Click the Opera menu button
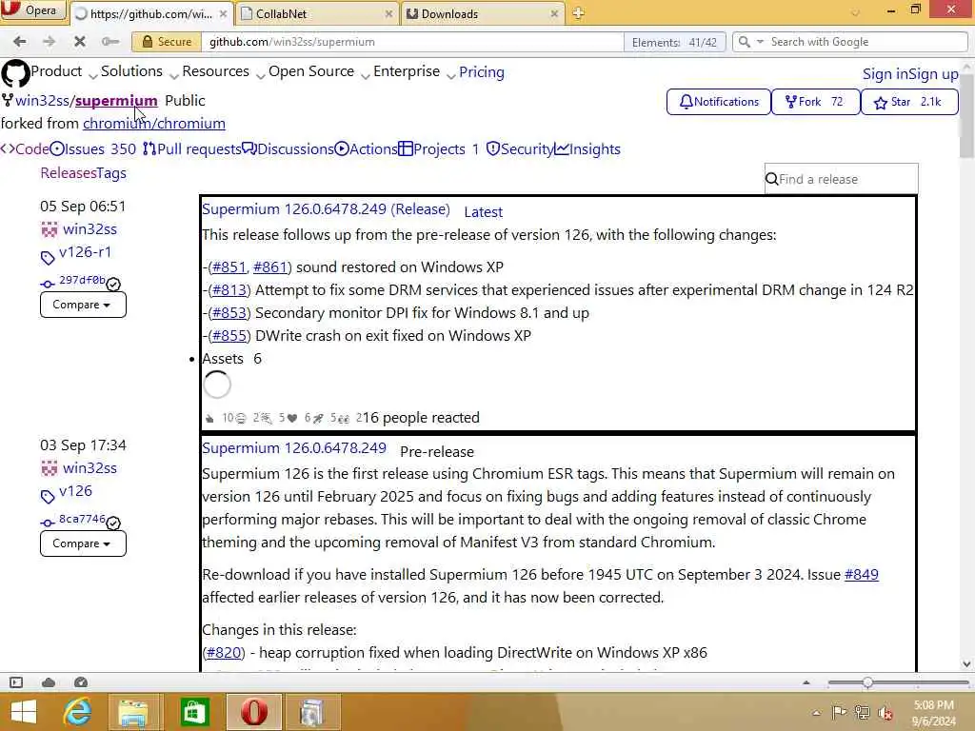The width and height of the screenshot is (975, 731). point(32,10)
